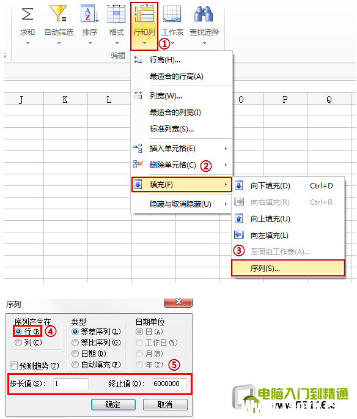Select 日期(D) type radio button

(x=75, y=354)
